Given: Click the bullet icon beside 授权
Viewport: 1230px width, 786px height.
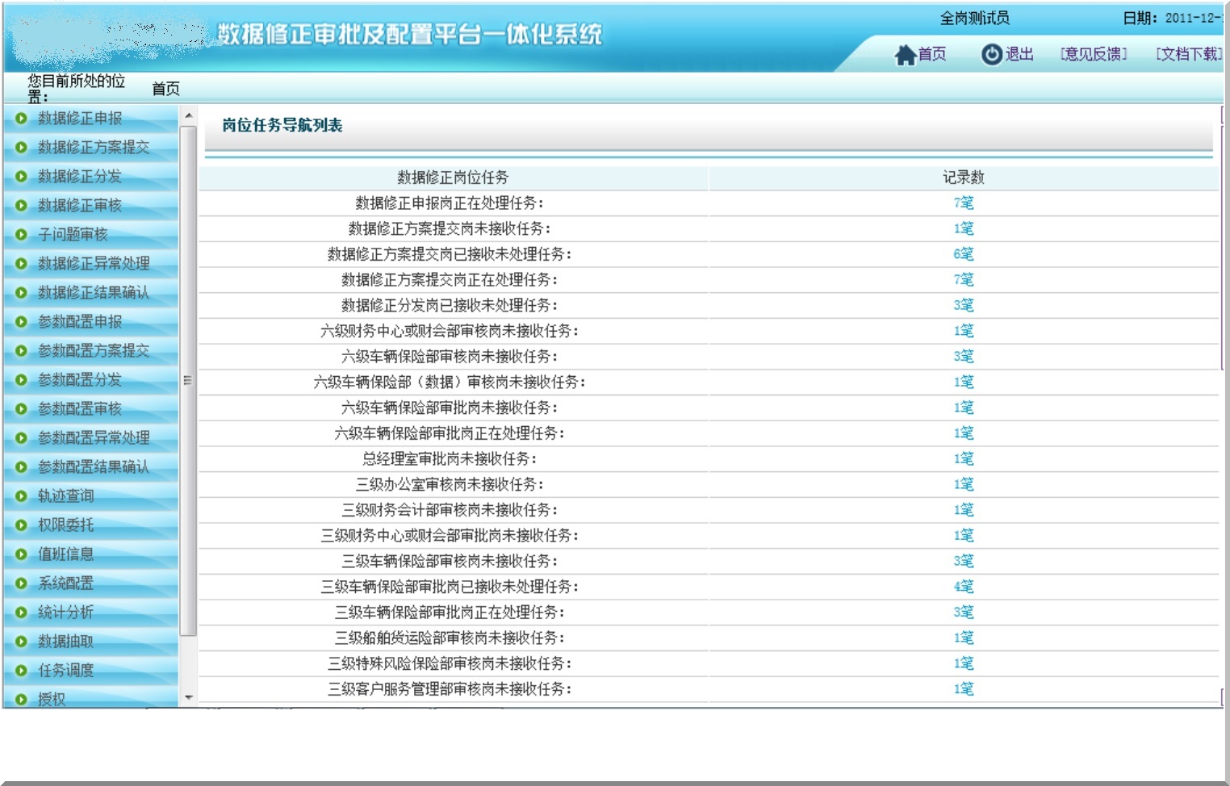Looking at the screenshot, I should click(x=22, y=700).
